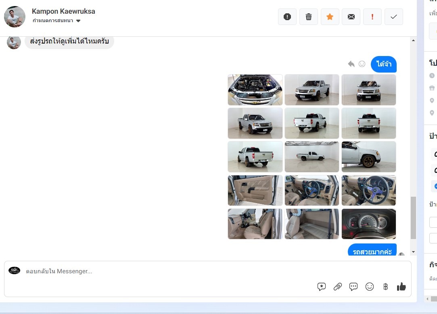Toggle the orange star follow-up marker
This screenshot has height=314, width=437.
click(330, 17)
